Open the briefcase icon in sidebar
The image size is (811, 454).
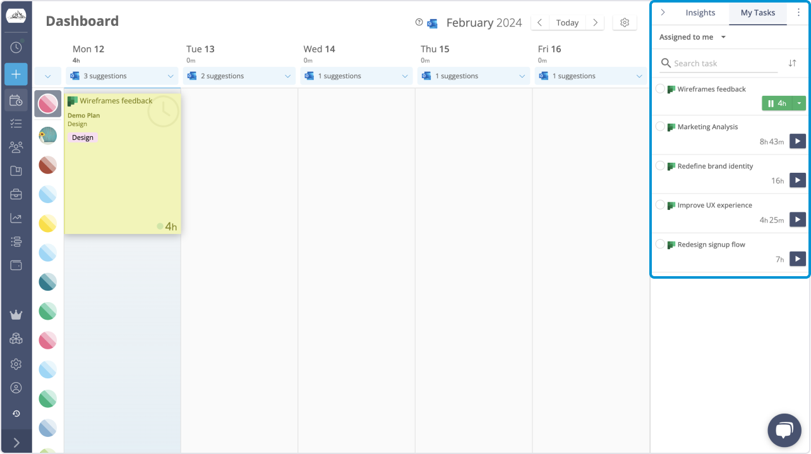point(16,194)
